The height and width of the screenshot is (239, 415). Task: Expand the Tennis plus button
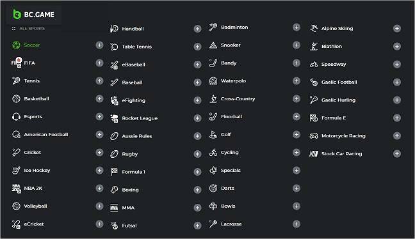coord(99,81)
